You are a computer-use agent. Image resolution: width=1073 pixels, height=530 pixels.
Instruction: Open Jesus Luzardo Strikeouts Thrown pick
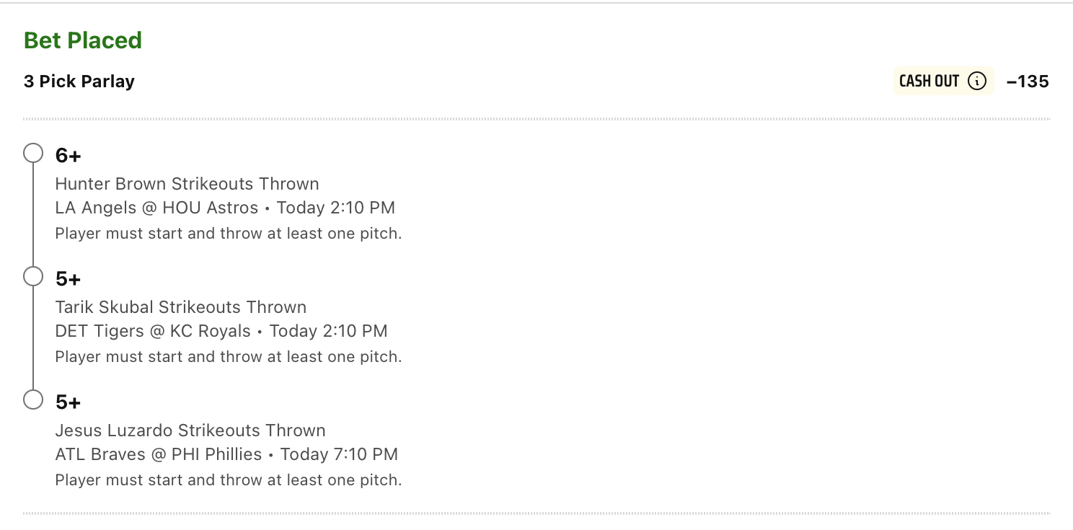(x=190, y=430)
